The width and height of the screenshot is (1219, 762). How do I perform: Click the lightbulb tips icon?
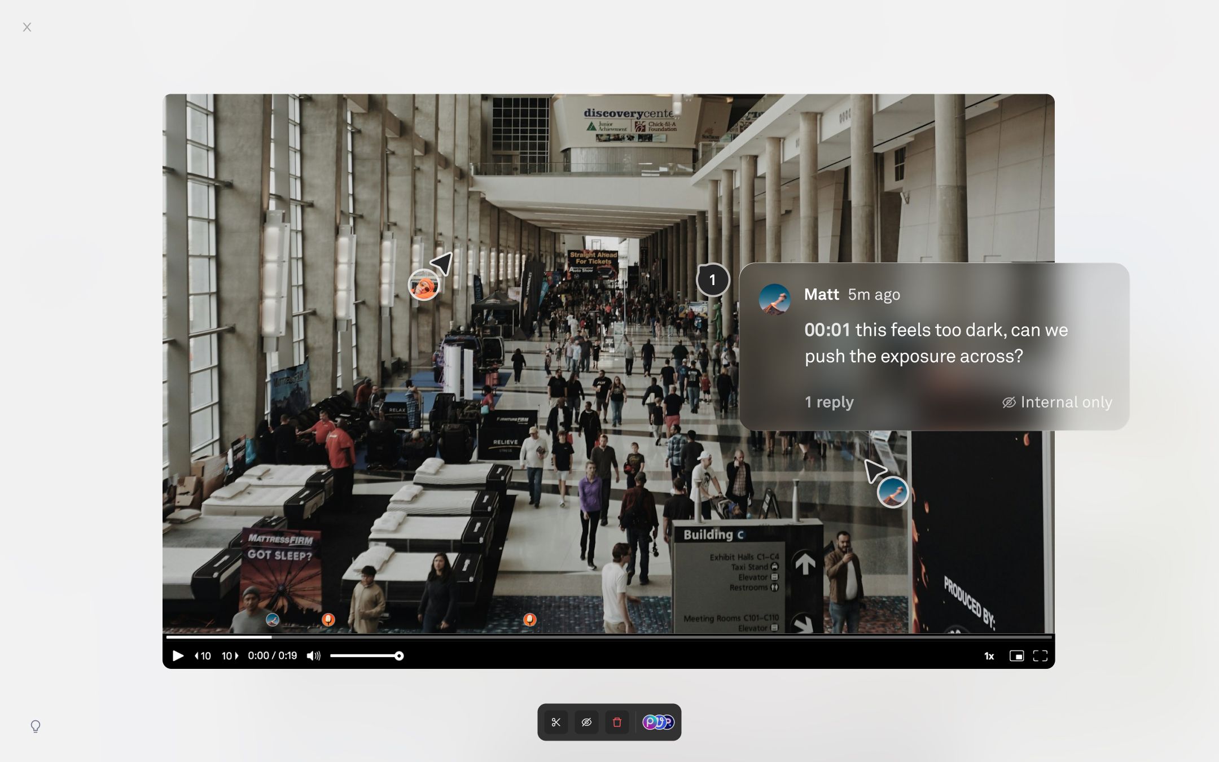[36, 726]
